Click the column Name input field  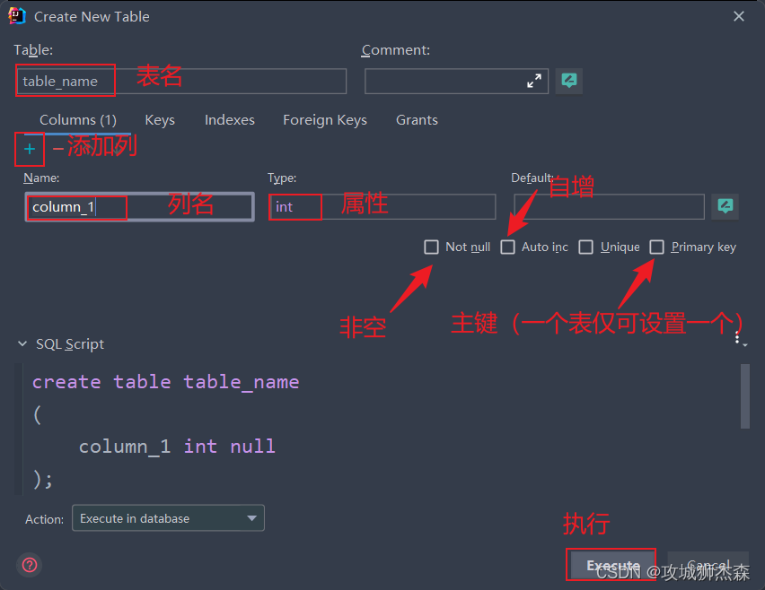(139, 206)
